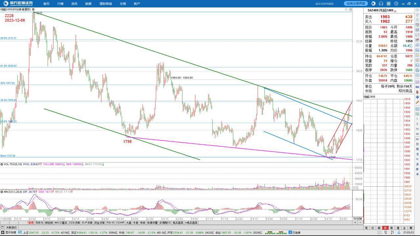Toggle the side panel icon above chart

(350, 10)
